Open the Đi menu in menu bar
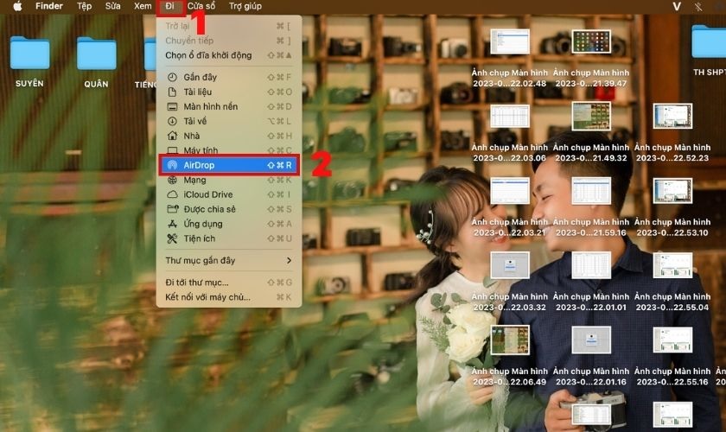The width and height of the screenshot is (726, 432). [169, 6]
